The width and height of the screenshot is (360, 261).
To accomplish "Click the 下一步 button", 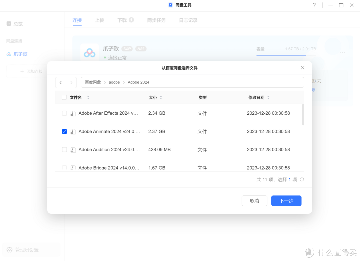I will point(286,201).
